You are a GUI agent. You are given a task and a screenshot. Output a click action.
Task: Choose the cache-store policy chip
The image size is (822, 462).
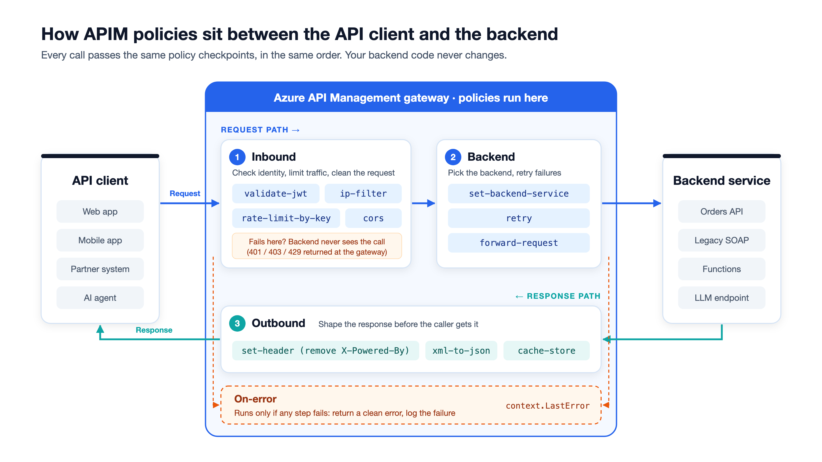(546, 351)
